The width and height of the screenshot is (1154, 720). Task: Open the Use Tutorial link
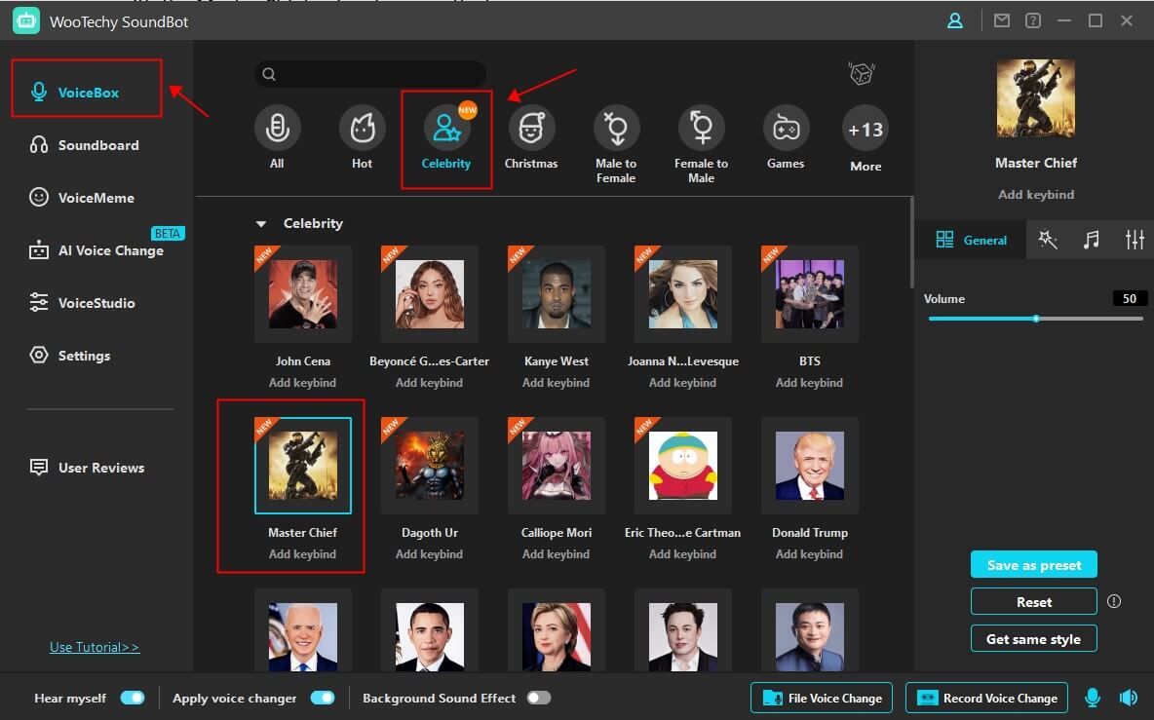coord(95,647)
